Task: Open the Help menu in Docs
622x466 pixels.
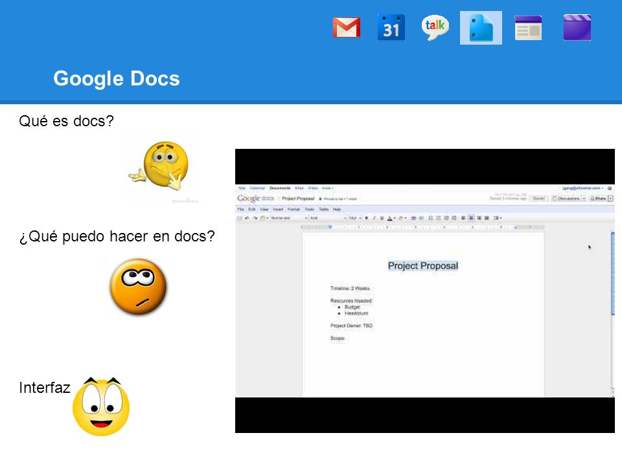Action: (337, 209)
